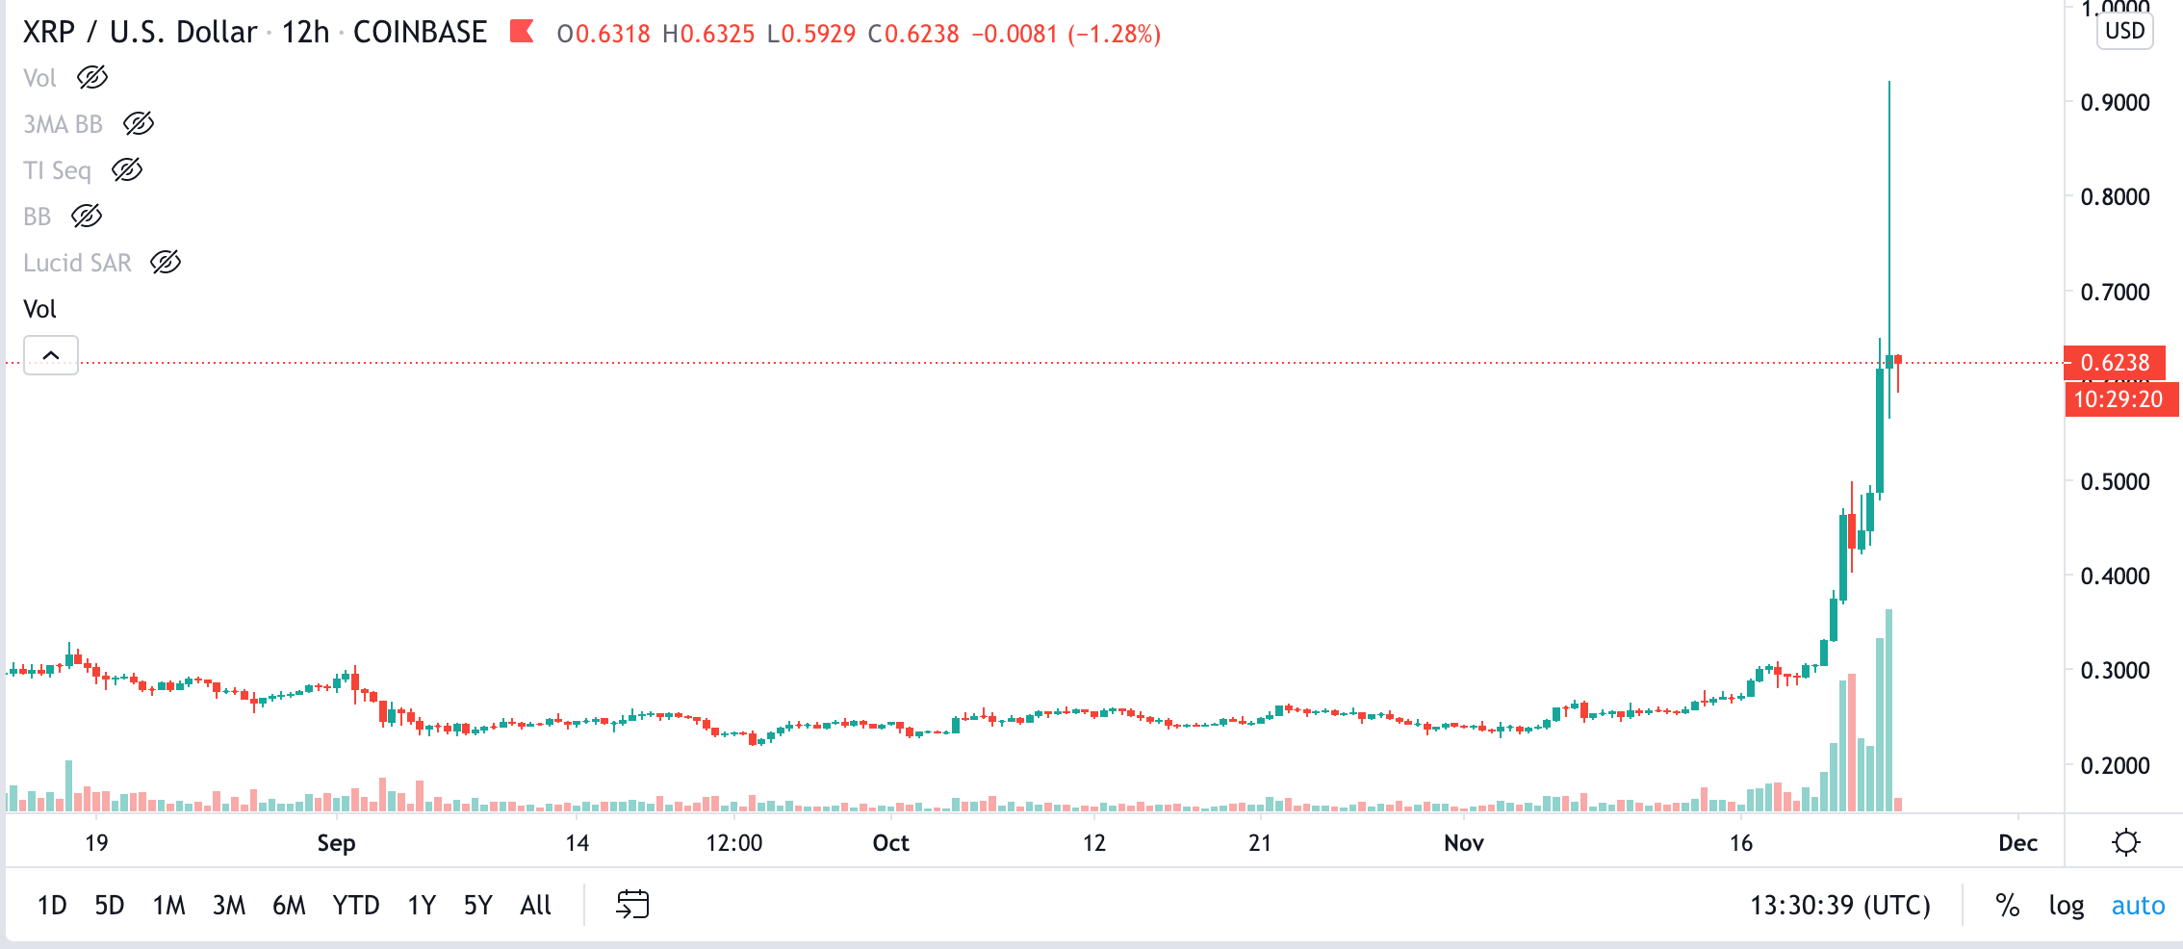Collapse the volume pane with the chevron
This screenshot has width=2183, height=949.
click(50, 355)
